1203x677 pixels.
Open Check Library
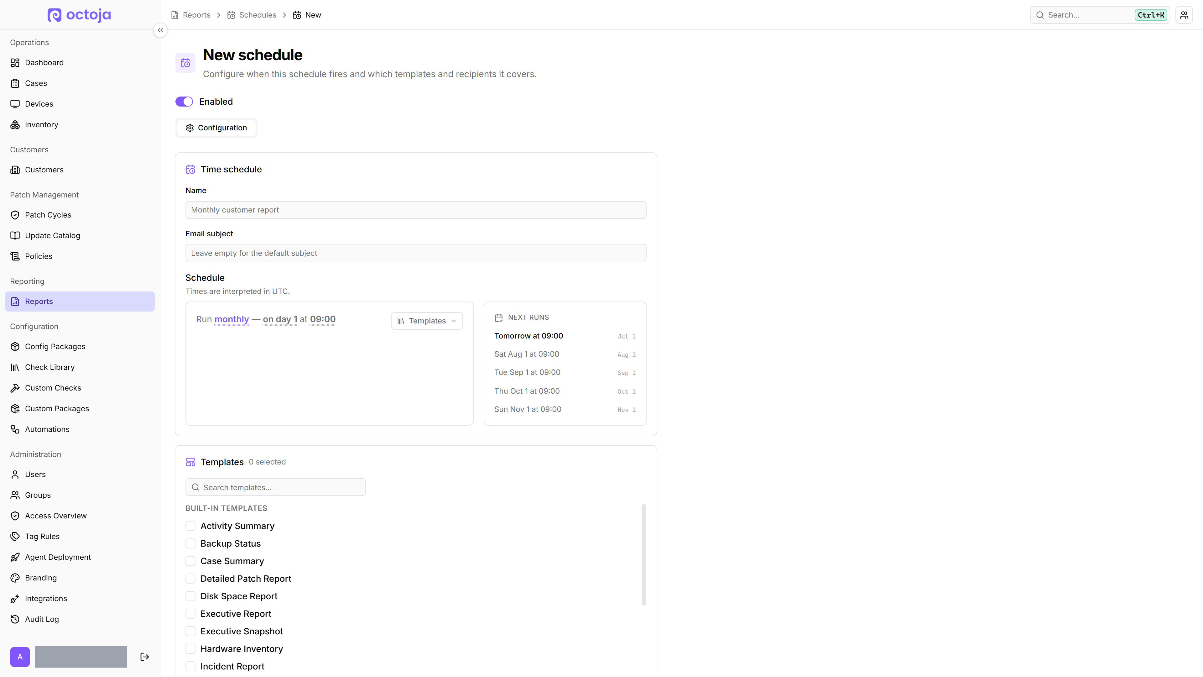(x=80, y=367)
